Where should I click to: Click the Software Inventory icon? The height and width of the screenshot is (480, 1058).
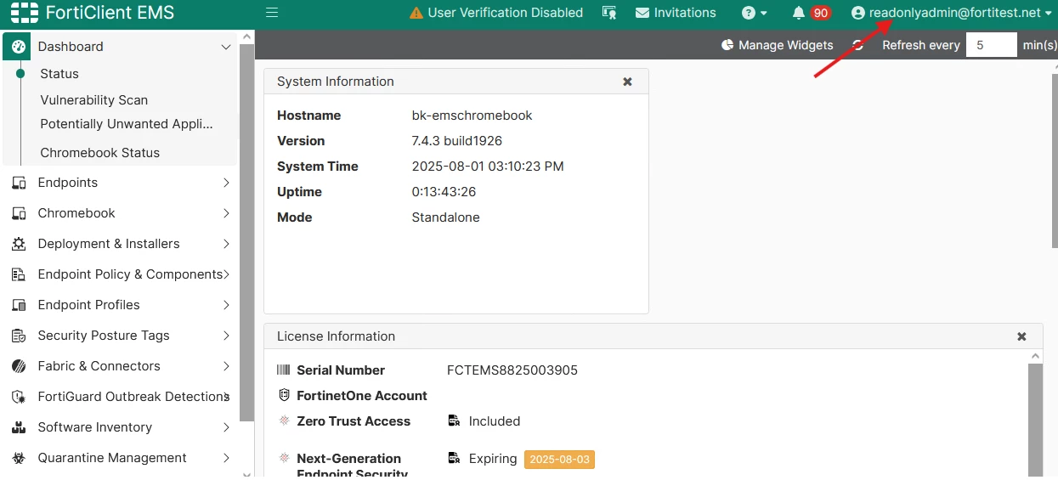point(19,427)
